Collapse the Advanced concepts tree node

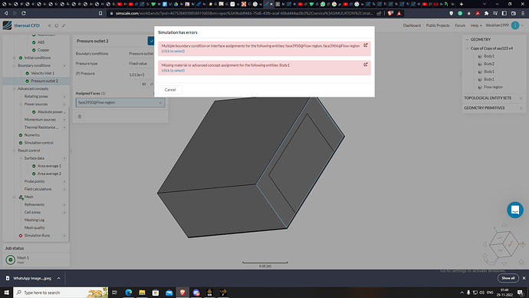14,89
